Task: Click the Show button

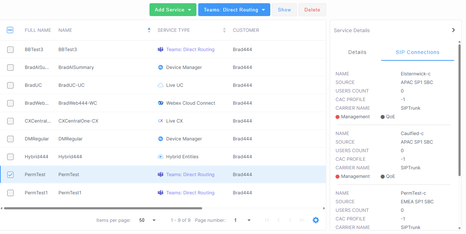Action: [284, 10]
